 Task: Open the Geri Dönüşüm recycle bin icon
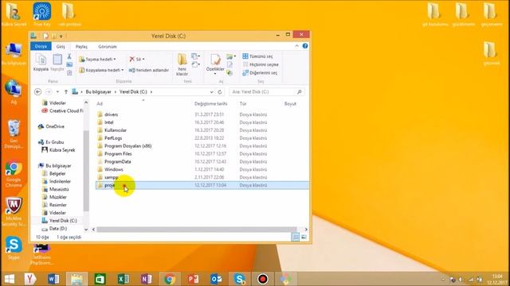14,134
